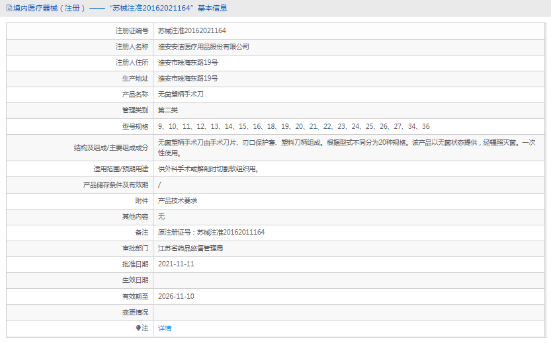This screenshot has height=343, width=551.
Task: Click the 型号规格 row label
Action: (x=136, y=126)
